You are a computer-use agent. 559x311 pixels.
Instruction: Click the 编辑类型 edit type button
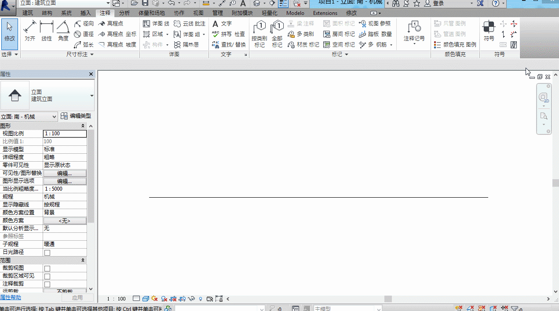pos(76,116)
